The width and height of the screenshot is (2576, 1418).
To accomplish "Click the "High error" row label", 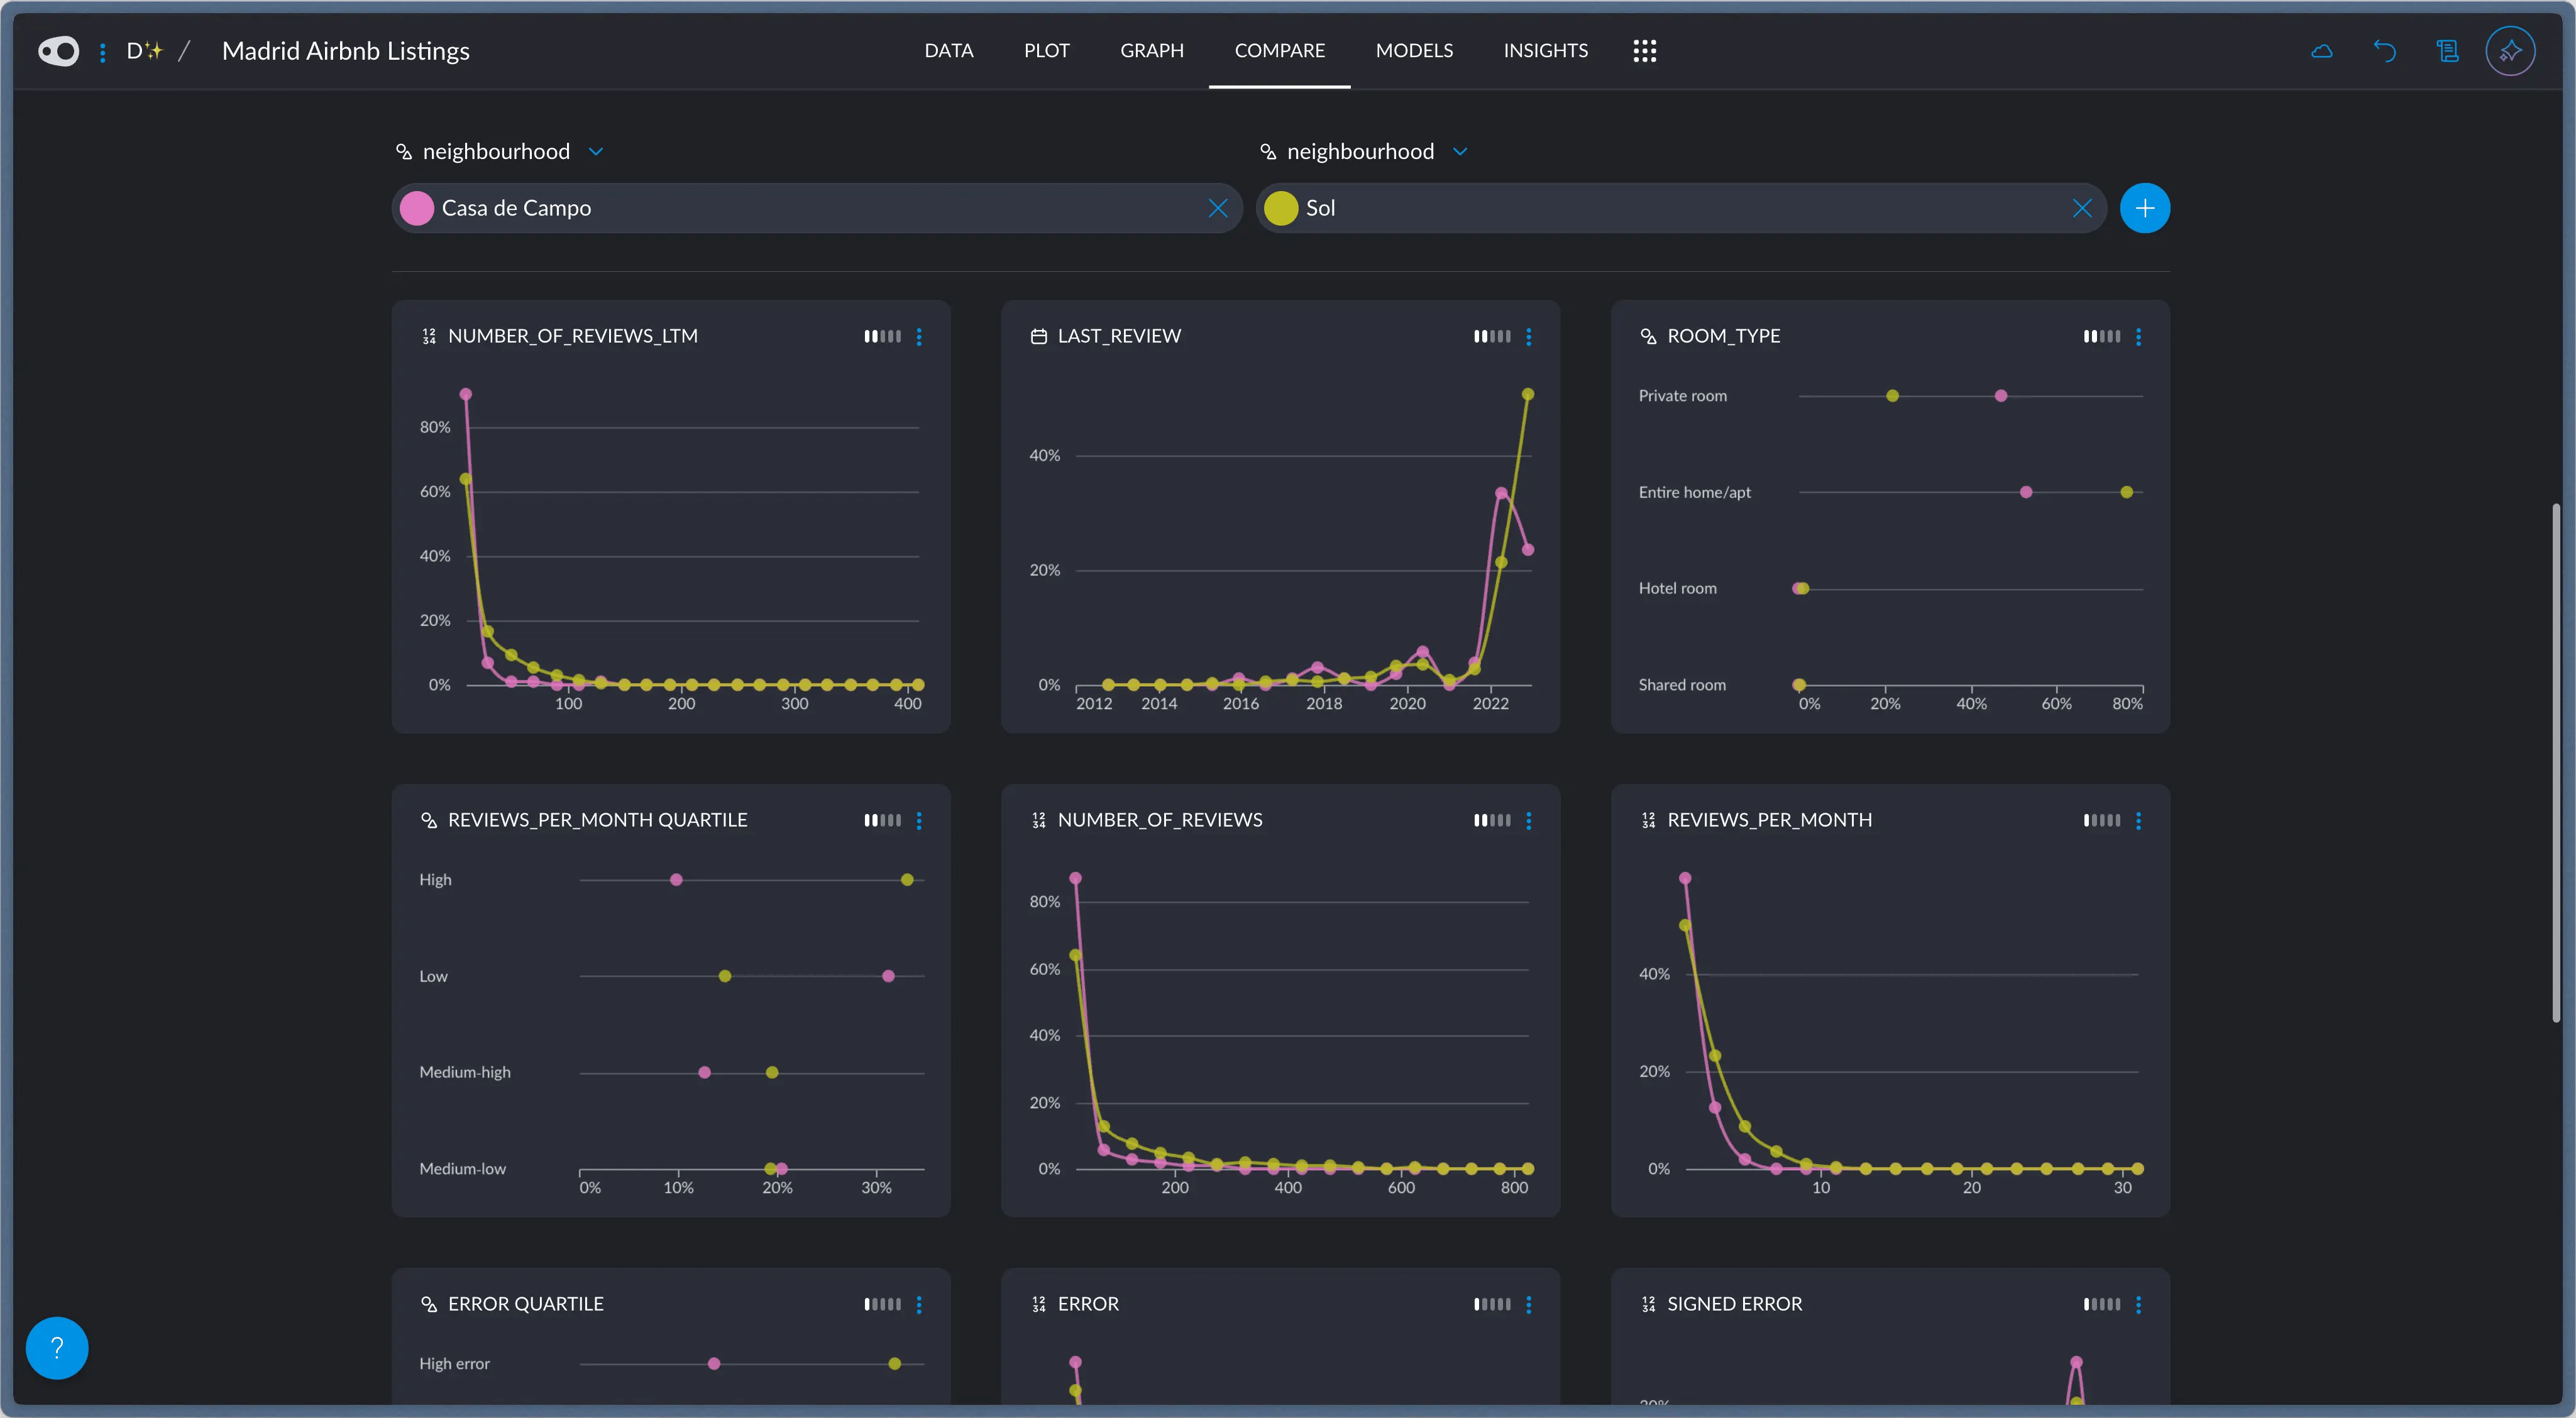I will (455, 1364).
